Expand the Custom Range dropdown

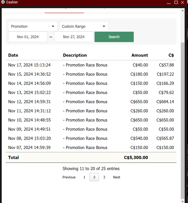tap(84, 26)
